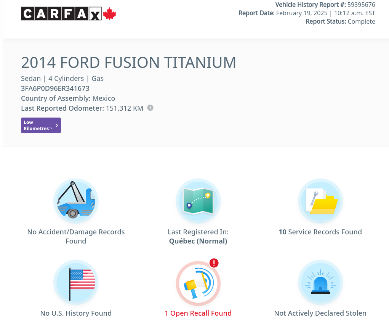Open Not Actively Declared Stolen
389x321 pixels.
320,313
